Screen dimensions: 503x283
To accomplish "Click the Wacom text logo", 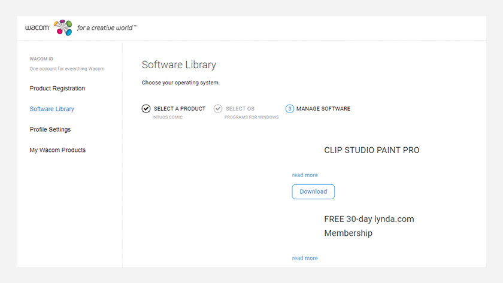I will pos(38,28).
